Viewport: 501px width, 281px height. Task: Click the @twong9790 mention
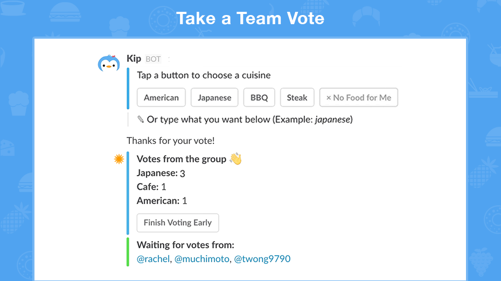[x=262, y=258]
